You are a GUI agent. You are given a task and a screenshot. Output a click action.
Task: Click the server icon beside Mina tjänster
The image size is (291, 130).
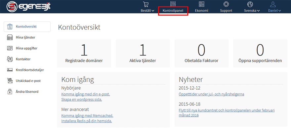click(10, 37)
